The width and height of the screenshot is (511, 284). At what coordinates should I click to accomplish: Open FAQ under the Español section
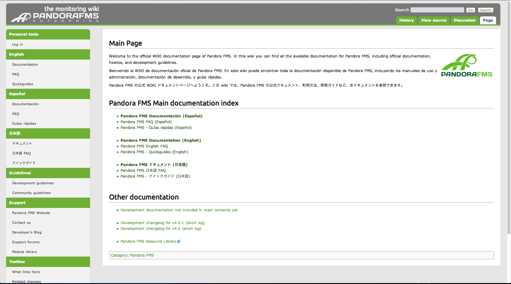(16, 114)
